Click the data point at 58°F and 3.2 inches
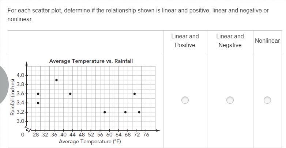 point(105,112)
